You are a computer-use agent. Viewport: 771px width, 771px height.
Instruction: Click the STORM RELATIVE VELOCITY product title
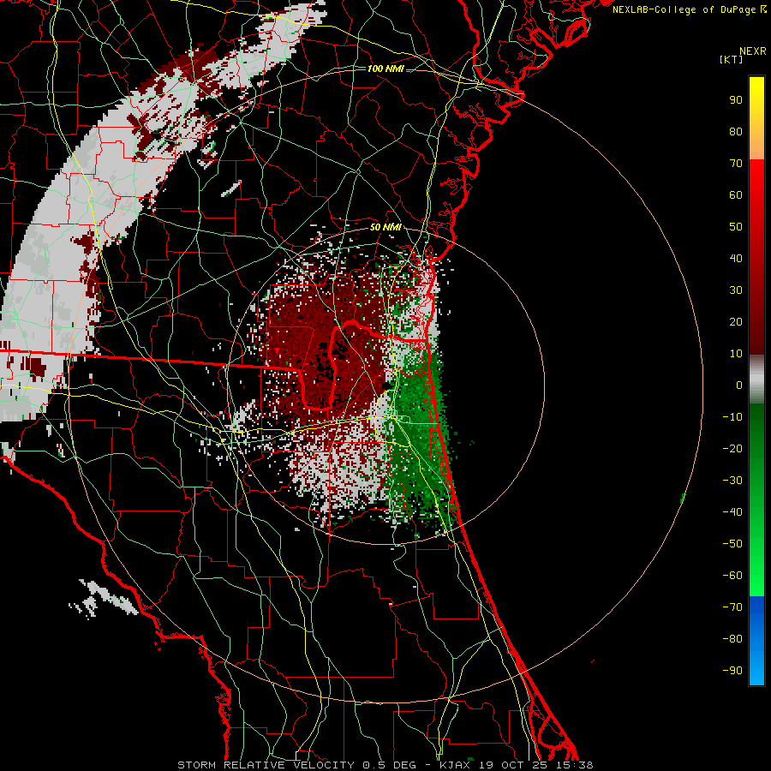[266, 765]
